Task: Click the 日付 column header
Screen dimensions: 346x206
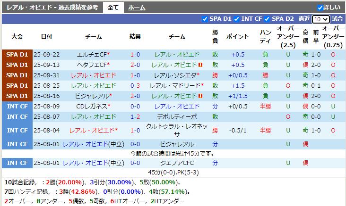Action: (47, 37)
